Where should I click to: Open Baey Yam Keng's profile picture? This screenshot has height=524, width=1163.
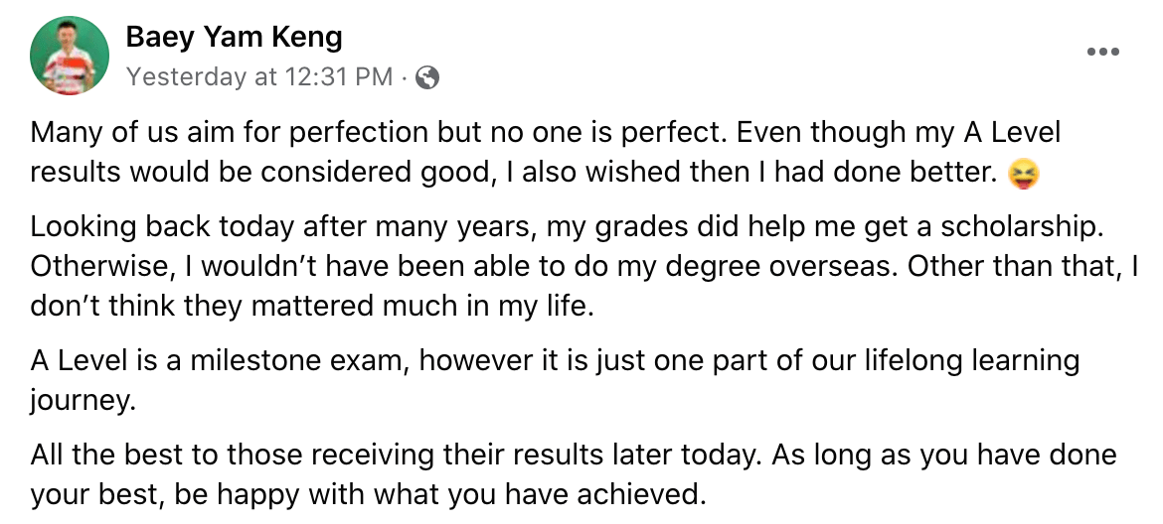70,55
